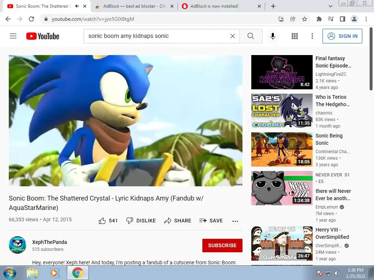Click the Sonic Being Sonic 18:05 thumbnail
This screenshot has width=374, height=280.
tap(282, 149)
